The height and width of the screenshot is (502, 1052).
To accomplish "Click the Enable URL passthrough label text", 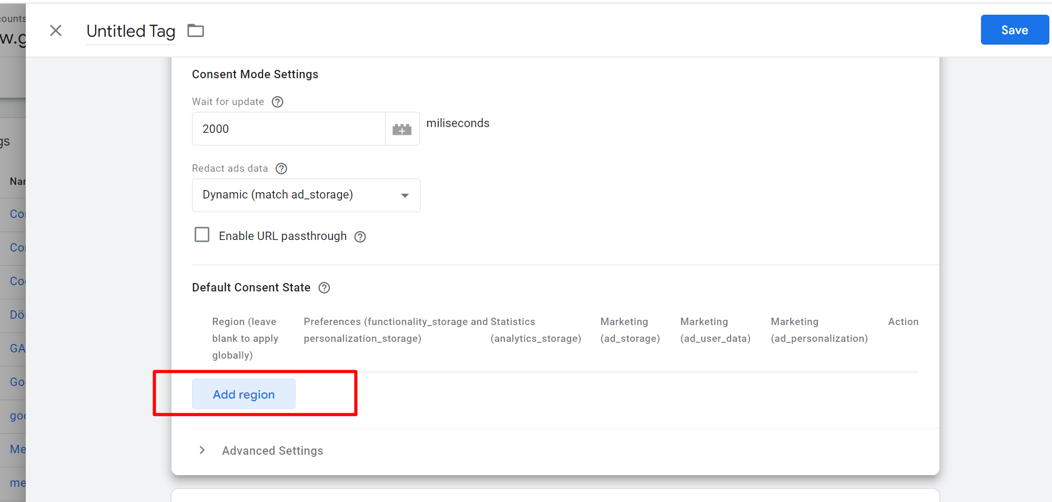I will pyautogui.click(x=282, y=236).
